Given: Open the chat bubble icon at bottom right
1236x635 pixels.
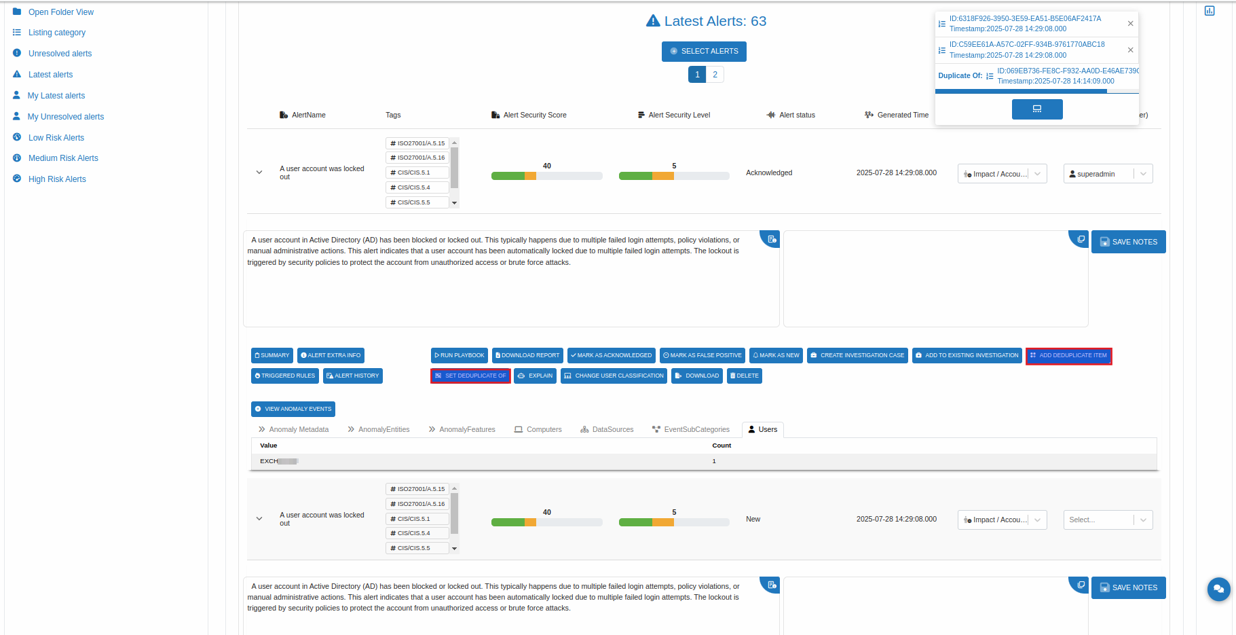Looking at the screenshot, I should [1218, 589].
